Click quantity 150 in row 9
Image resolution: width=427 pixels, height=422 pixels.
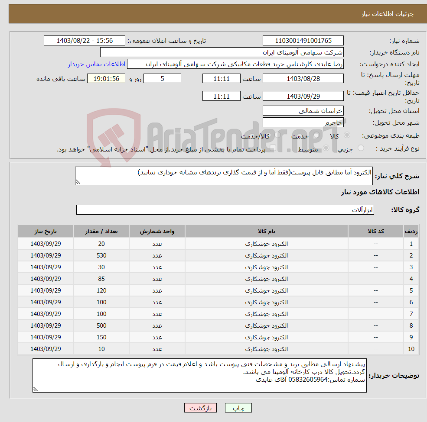tap(101, 337)
